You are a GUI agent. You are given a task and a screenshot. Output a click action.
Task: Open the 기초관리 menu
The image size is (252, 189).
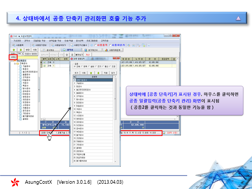pyautogui.click(x=17, y=41)
